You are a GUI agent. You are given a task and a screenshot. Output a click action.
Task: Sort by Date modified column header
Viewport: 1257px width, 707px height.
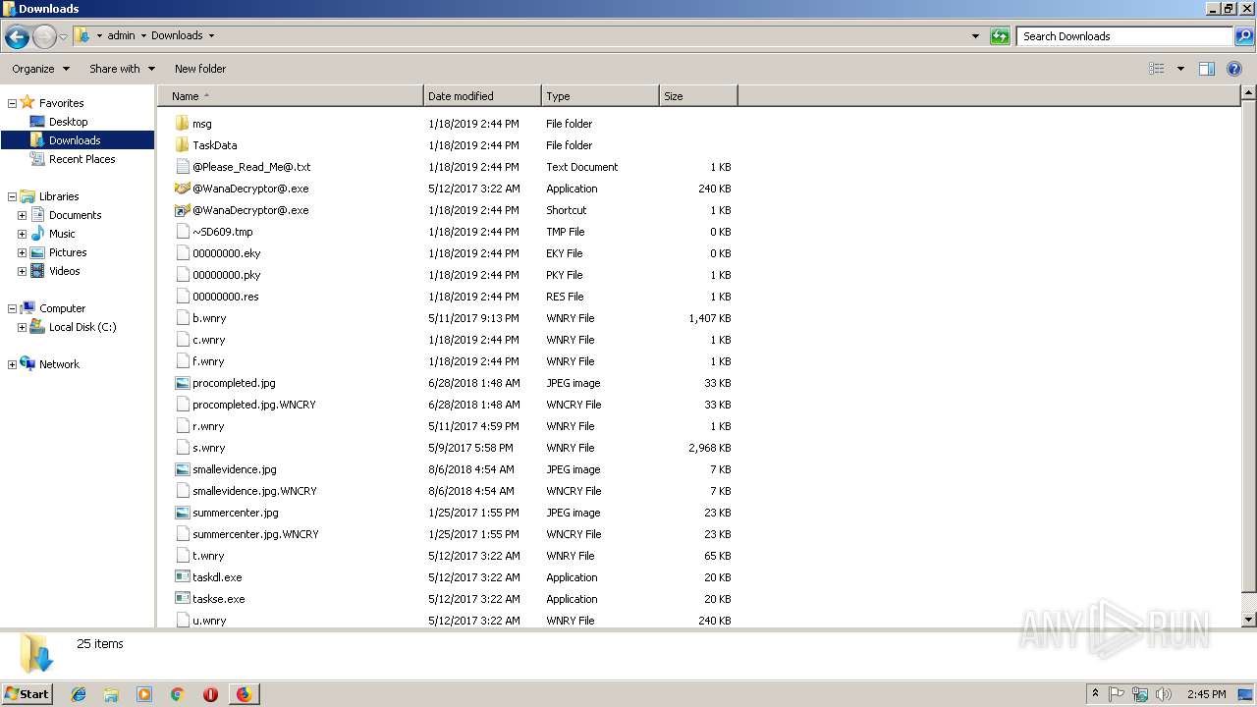click(x=482, y=96)
